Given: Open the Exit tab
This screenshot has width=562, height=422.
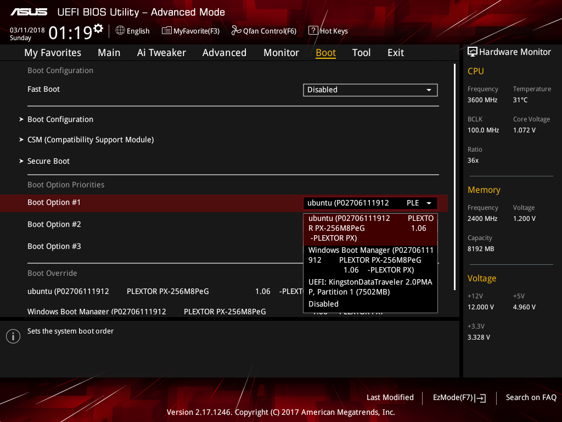Looking at the screenshot, I should (396, 53).
